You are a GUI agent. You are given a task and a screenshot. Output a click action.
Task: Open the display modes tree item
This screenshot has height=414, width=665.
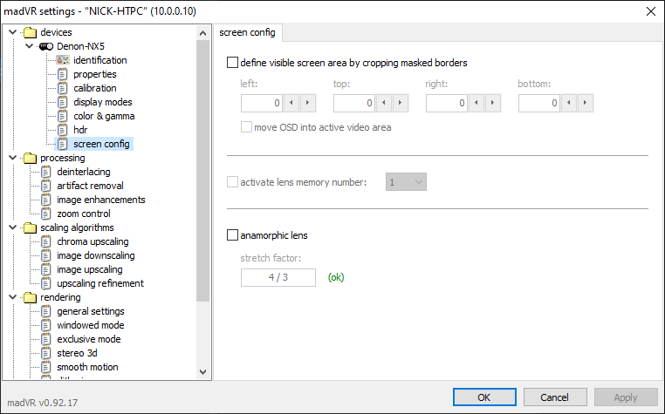(x=103, y=102)
